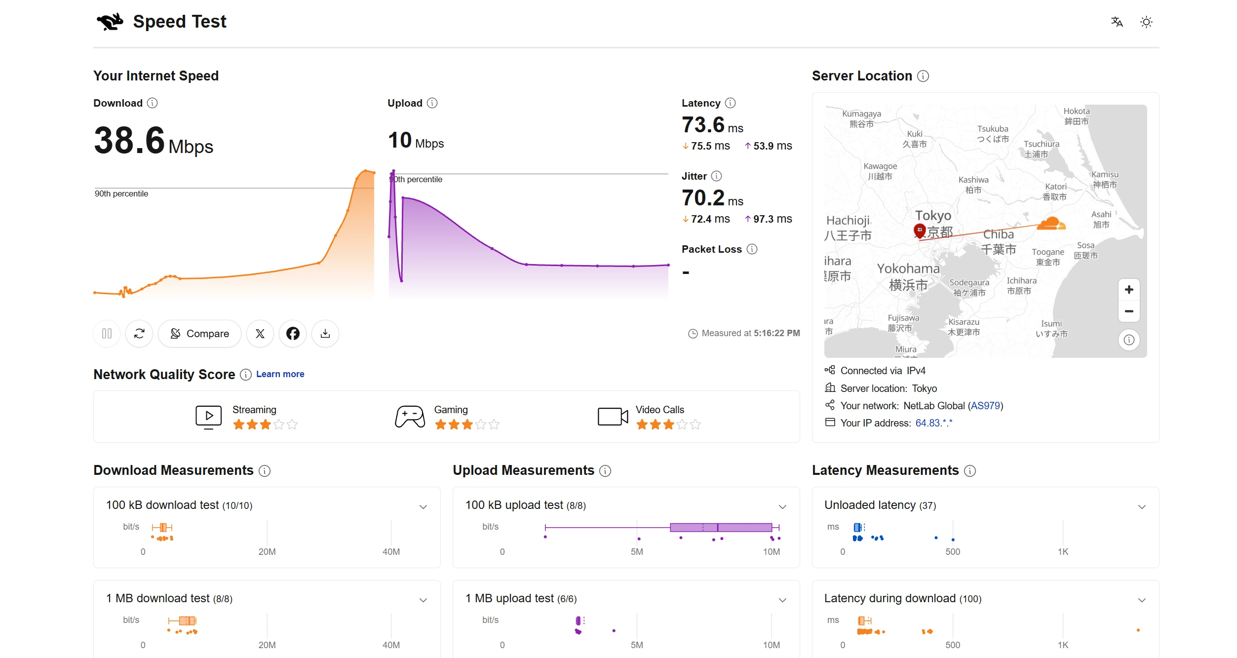The width and height of the screenshot is (1237, 658).
Task: Show info about Latency Measurements
Action: [970, 471]
